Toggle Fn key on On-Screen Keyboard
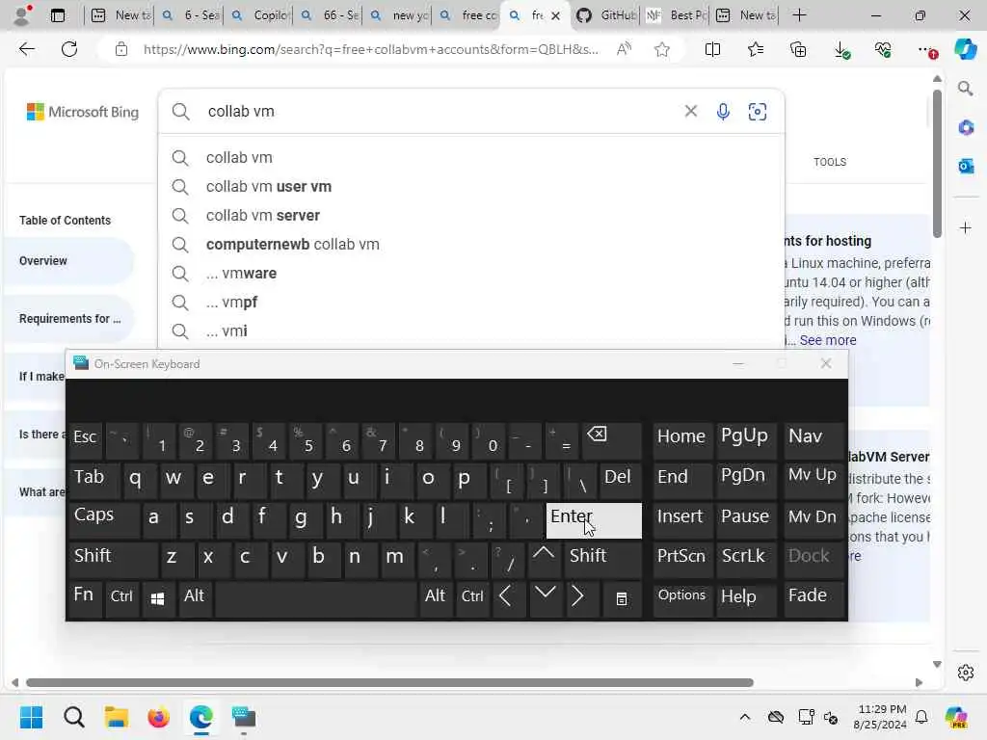The height and width of the screenshot is (740, 987). 85,599
